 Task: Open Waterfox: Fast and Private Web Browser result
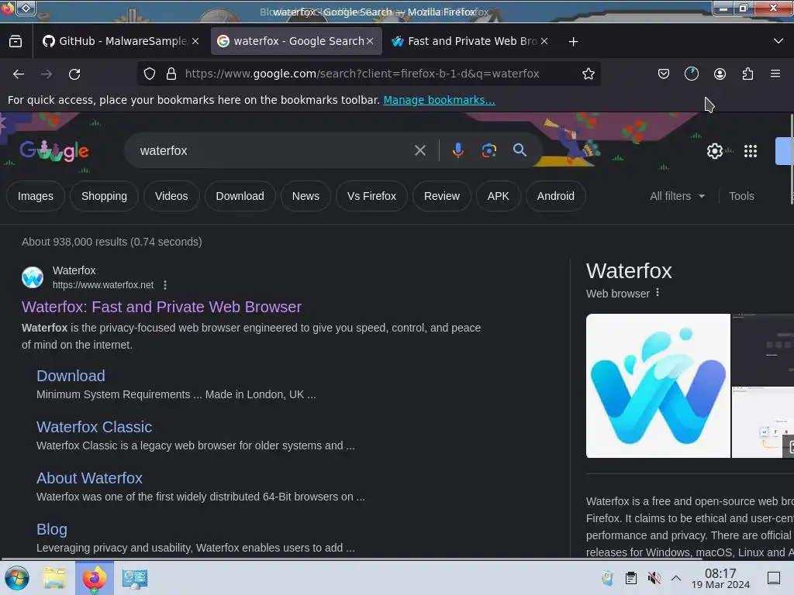click(x=161, y=307)
